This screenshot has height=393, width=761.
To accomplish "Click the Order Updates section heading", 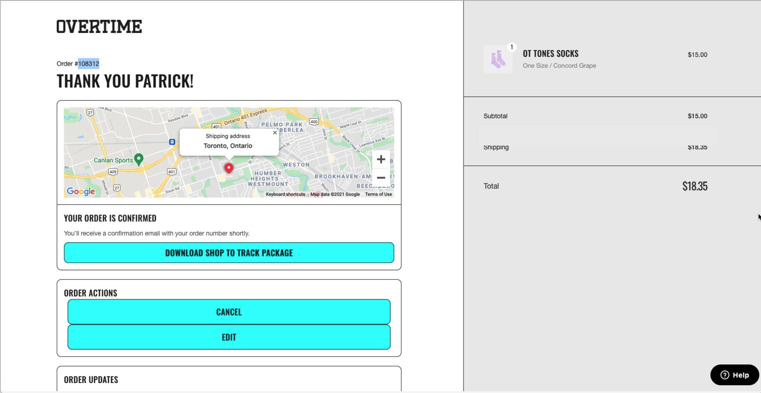I will pyautogui.click(x=91, y=380).
